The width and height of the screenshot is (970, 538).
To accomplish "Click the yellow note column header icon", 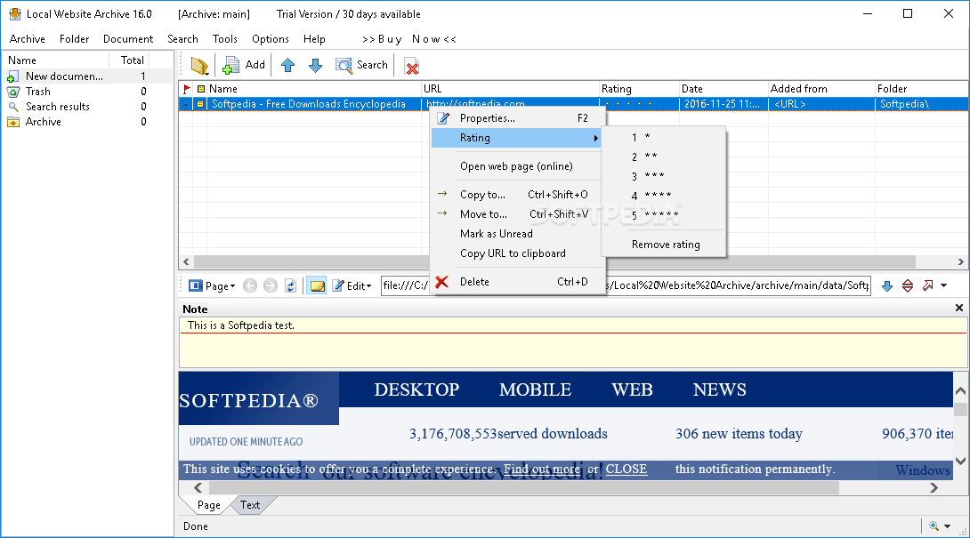I will pyautogui.click(x=201, y=89).
